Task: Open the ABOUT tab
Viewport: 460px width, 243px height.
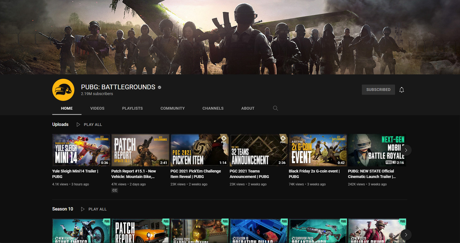Action: click(248, 108)
